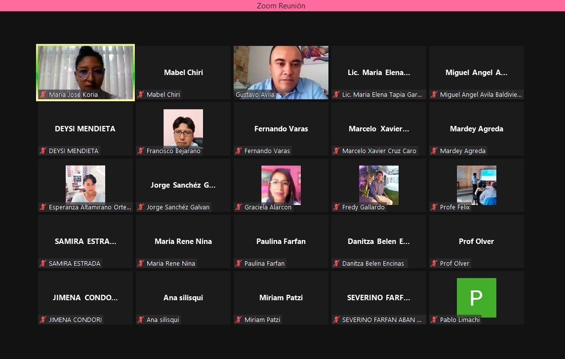Select Maria José Koria's active speaker video

(x=85, y=69)
